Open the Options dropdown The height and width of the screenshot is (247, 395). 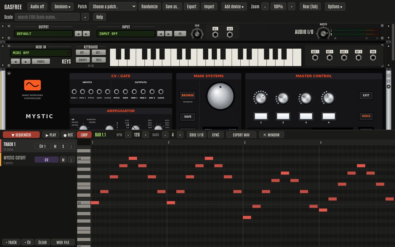click(x=335, y=6)
